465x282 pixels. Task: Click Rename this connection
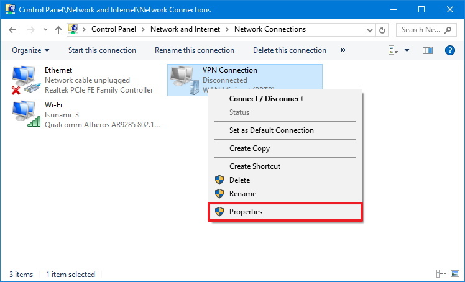point(195,50)
